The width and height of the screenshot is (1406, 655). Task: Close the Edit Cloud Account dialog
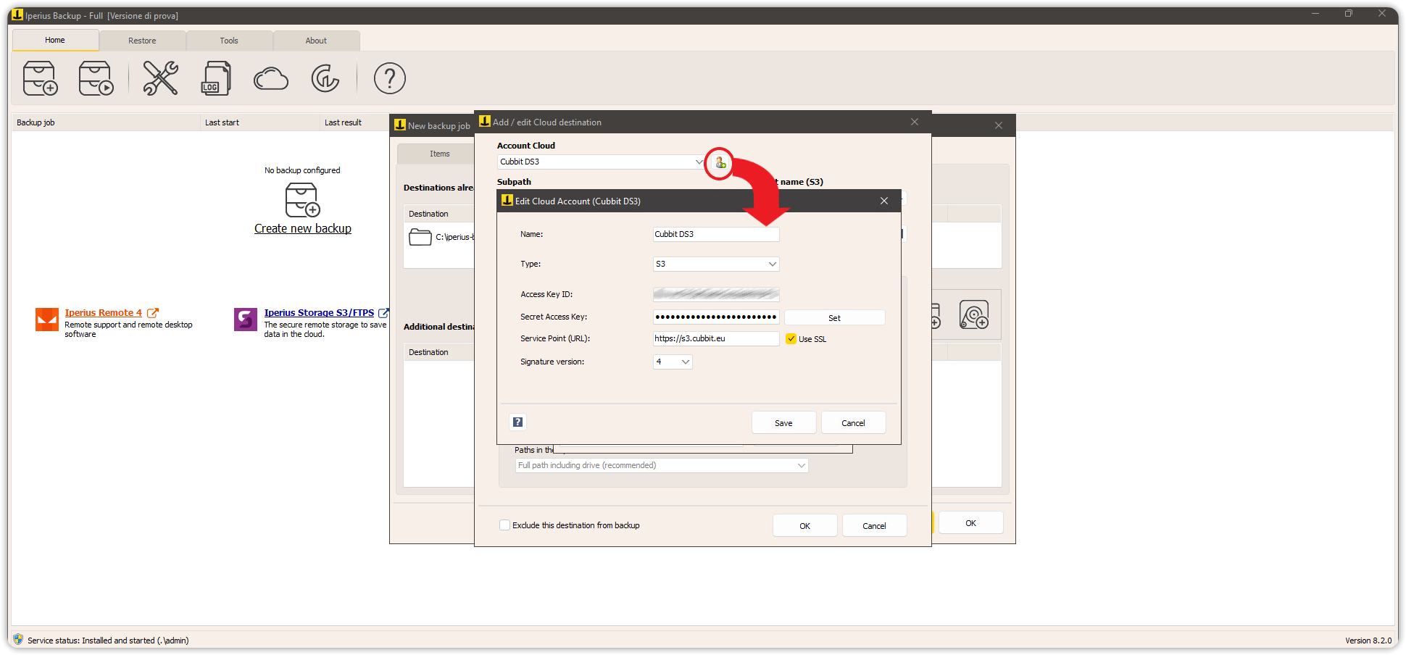(x=884, y=201)
